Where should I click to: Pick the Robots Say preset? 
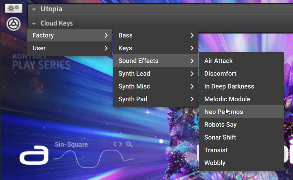pos(241,124)
